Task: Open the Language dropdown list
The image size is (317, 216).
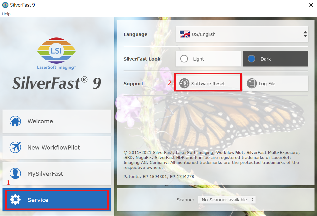Action: pos(242,34)
